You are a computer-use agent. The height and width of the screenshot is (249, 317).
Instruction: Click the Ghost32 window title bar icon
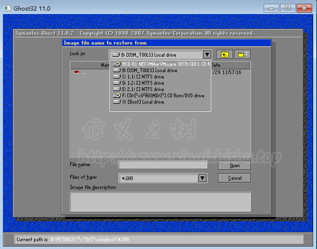pyautogui.click(x=8, y=8)
